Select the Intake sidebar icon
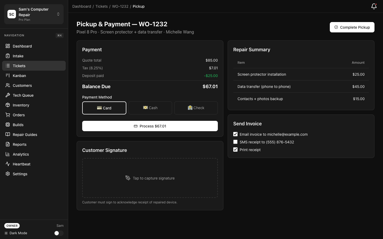The width and height of the screenshot is (383, 239). point(18,56)
